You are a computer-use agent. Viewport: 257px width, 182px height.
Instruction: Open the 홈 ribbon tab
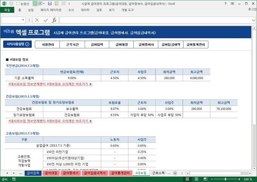pos(20,10)
